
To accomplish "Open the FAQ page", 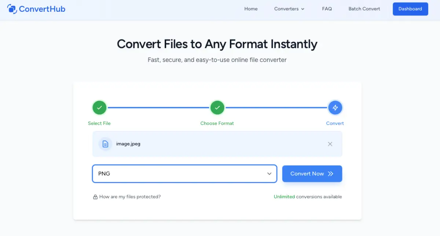I will (327, 9).
